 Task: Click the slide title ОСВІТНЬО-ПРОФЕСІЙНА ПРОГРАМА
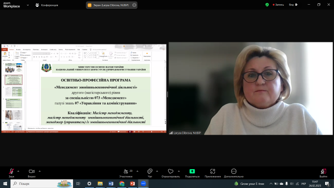96,80
